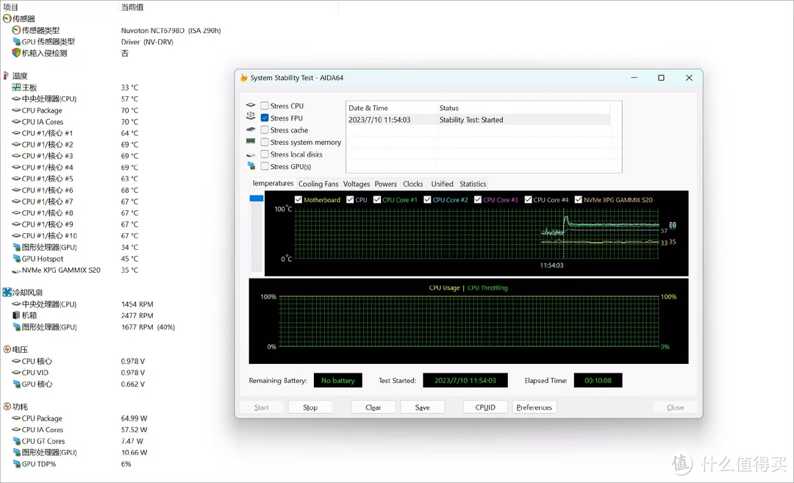794x483 pixels.
Task: Click the cache chip icon beside Stress cache
Action: (x=250, y=129)
